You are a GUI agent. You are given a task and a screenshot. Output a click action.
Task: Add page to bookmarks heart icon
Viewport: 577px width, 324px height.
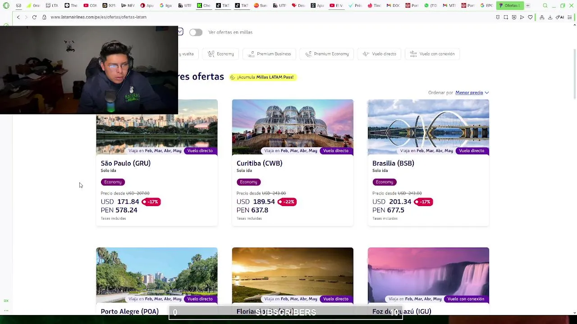530,17
